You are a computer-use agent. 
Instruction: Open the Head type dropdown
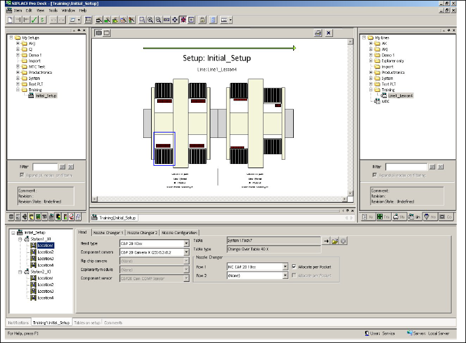186,244
